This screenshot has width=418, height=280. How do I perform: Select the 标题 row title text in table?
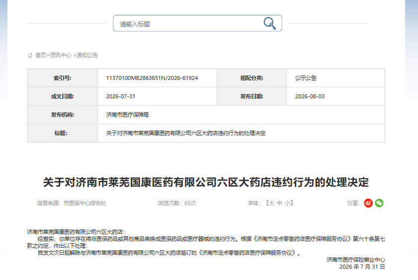pyautogui.click(x=185, y=133)
